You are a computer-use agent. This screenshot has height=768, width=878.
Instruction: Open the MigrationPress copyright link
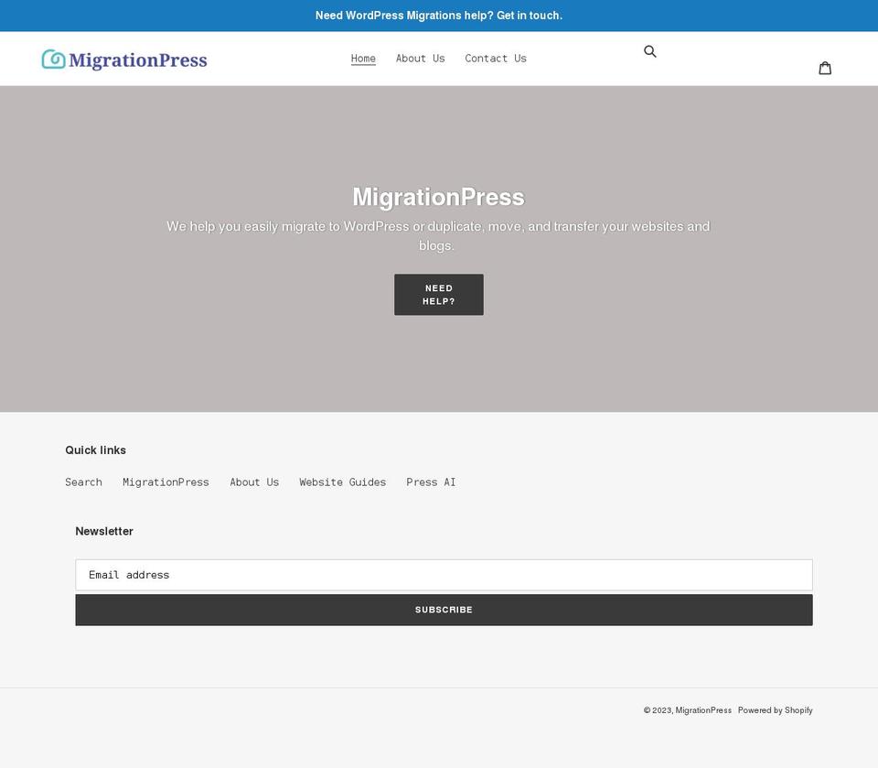point(702,709)
